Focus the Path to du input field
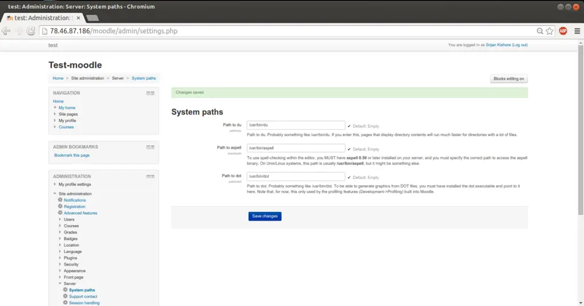Screen dimensions: 584x306 (x=296, y=125)
